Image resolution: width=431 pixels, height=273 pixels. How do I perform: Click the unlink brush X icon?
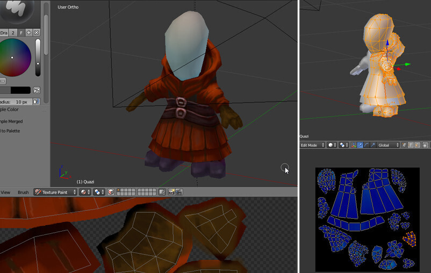[37, 33]
